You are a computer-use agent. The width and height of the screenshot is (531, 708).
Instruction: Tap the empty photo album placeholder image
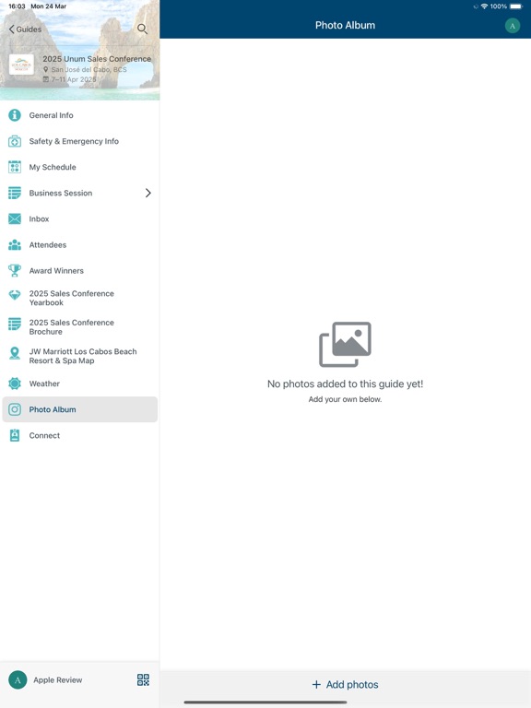(x=345, y=345)
